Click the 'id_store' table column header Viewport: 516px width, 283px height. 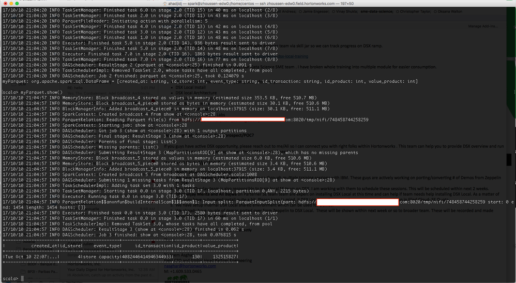pos(70,246)
